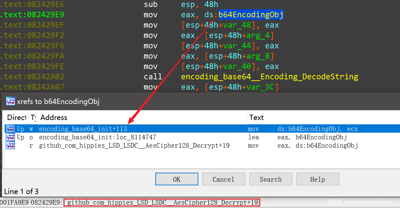Click the Help button
The image size is (400, 208).
click(x=317, y=179)
